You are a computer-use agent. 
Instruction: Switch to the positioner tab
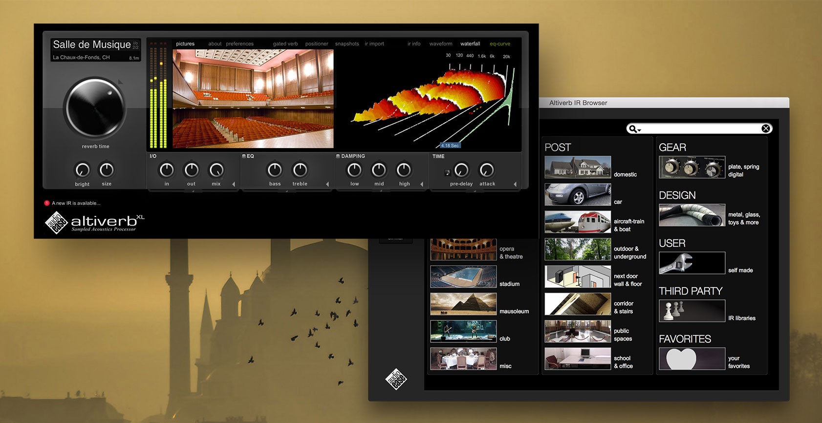coord(317,44)
